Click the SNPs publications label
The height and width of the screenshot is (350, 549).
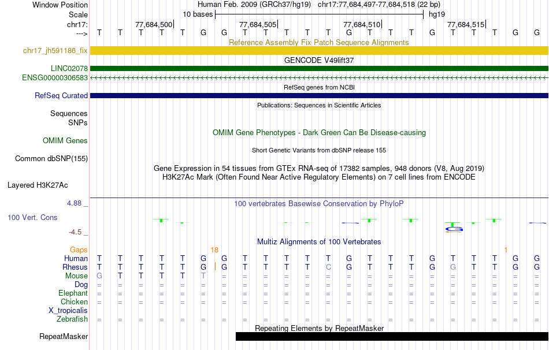pos(78,123)
